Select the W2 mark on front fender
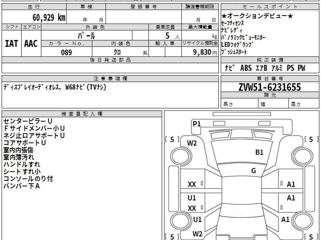 192,143
